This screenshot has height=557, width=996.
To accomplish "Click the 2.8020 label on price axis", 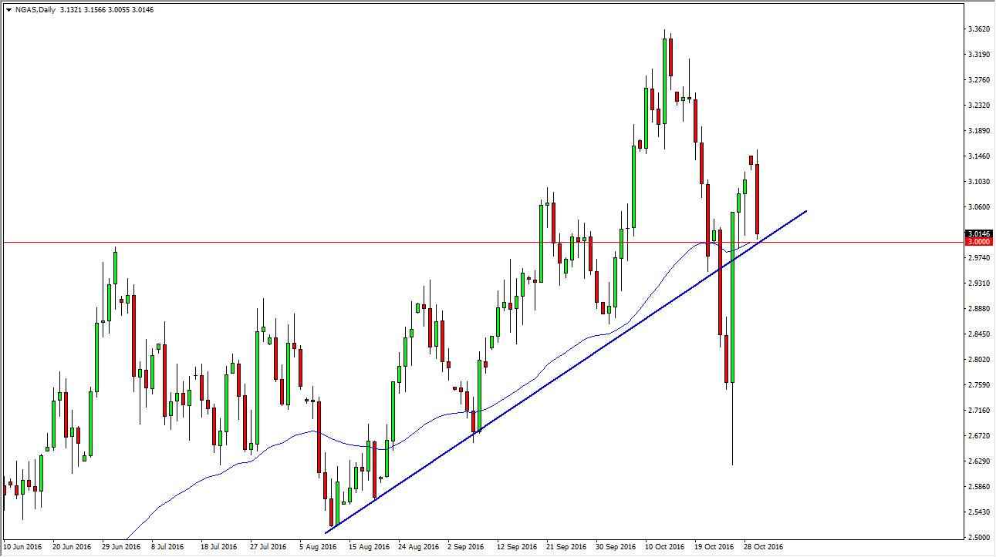I will tap(979, 360).
